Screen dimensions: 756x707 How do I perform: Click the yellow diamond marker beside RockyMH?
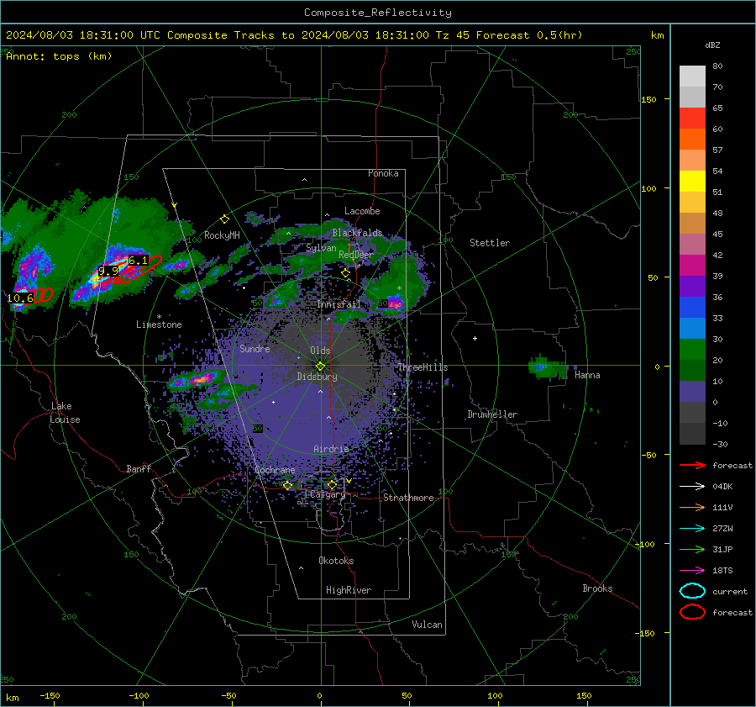pyautogui.click(x=224, y=219)
